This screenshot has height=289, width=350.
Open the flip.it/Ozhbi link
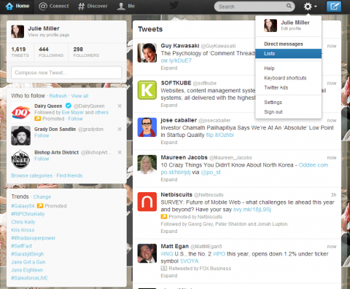(x=220, y=135)
